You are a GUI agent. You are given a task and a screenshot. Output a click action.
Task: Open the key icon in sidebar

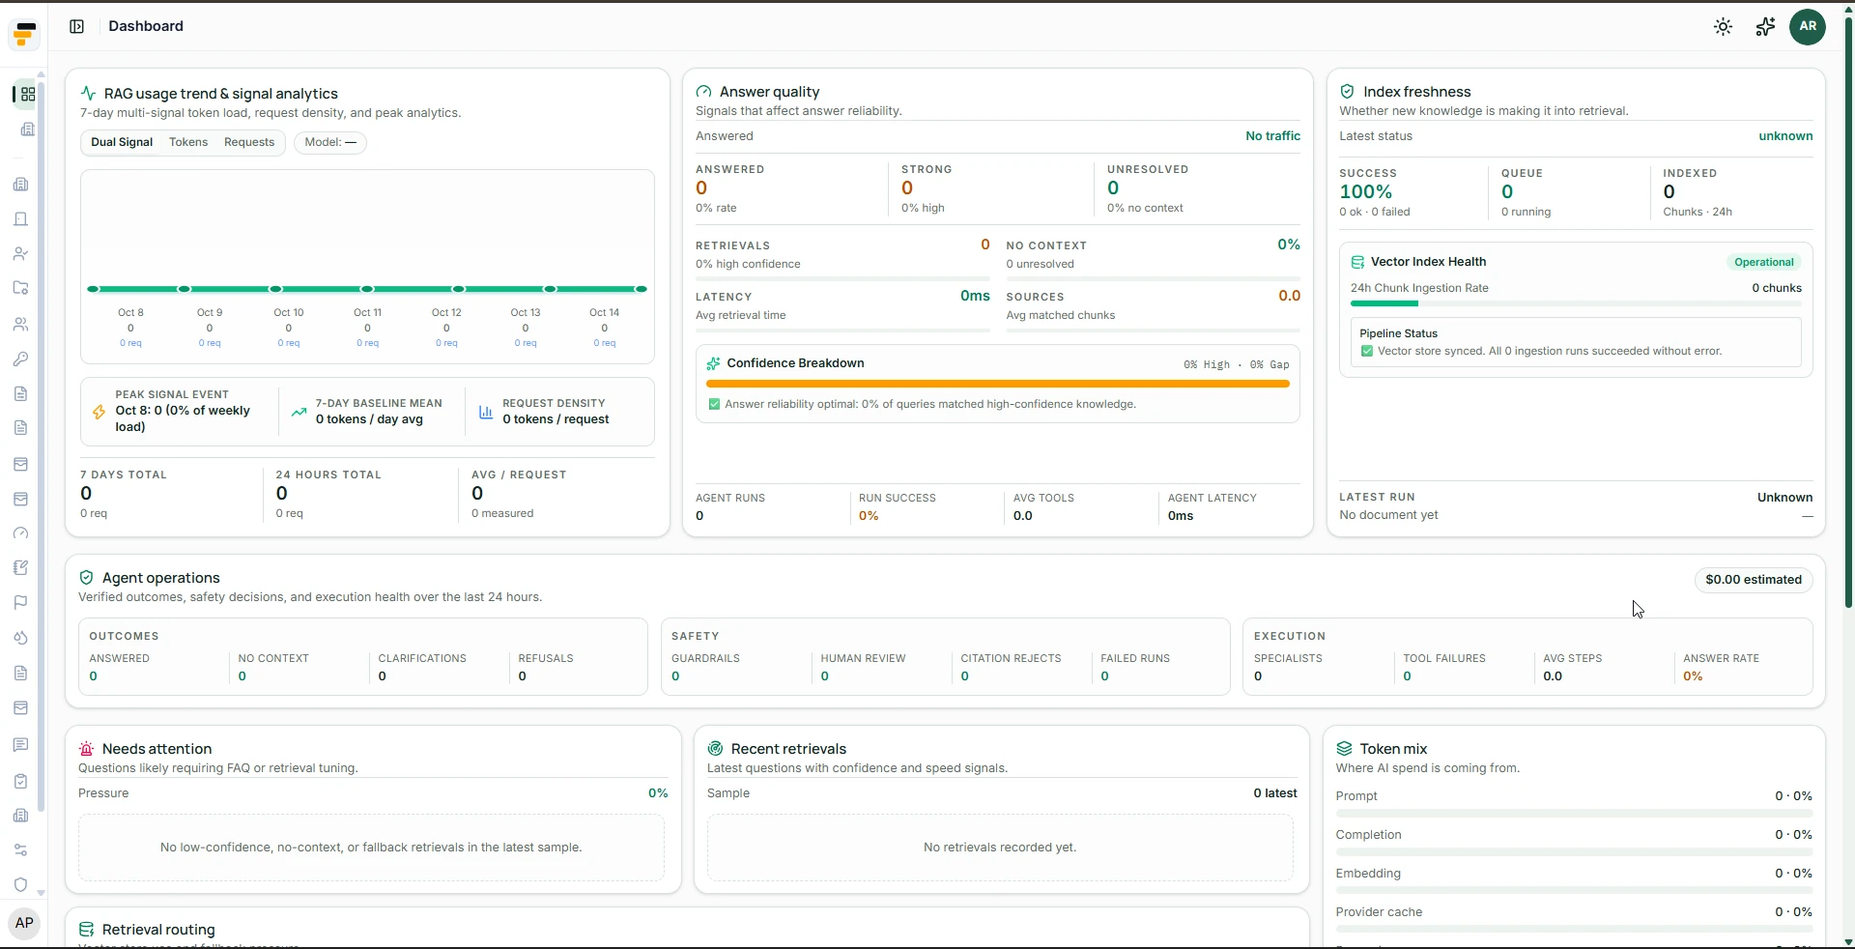[20, 359]
